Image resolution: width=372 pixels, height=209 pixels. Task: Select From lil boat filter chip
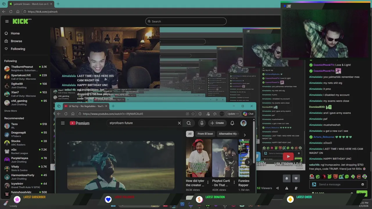point(205,134)
